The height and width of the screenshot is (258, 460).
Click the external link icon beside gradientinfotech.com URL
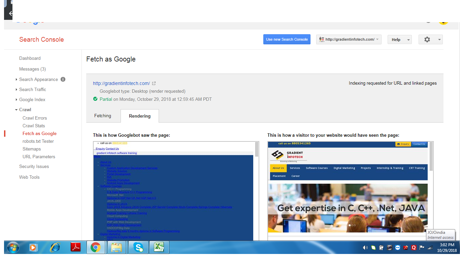(x=154, y=83)
